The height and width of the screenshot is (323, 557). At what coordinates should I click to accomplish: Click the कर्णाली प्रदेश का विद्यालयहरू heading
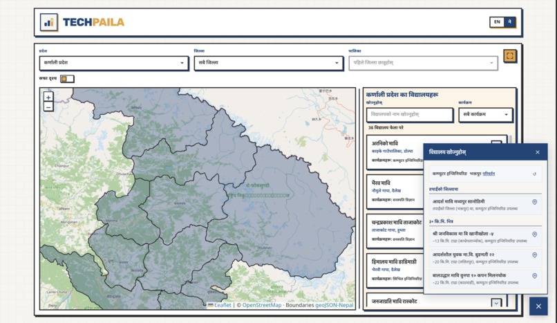pos(402,95)
